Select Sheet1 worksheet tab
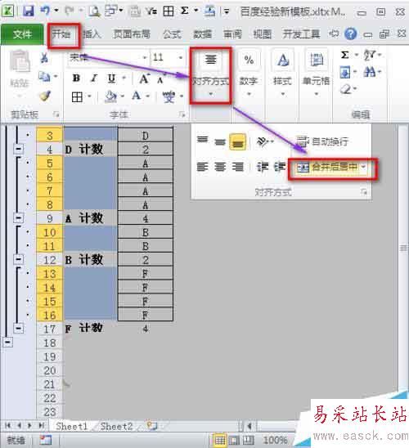The height and width of the screenshot is (448, 409). coord(71,426)
